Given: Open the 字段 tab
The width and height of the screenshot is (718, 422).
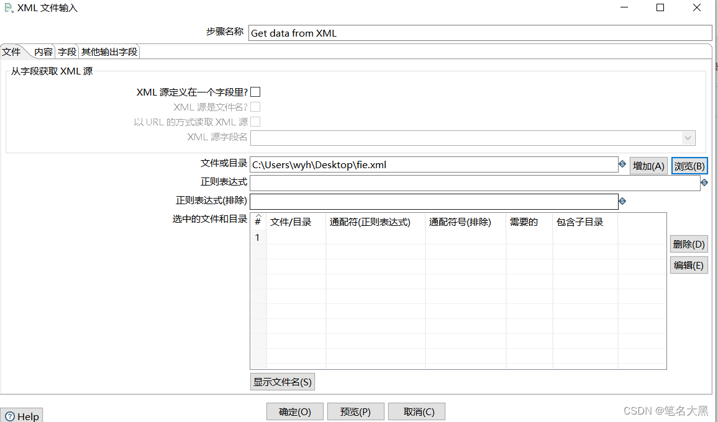Looking at the screenshot, I should pyautogui.click(x=66, y=52).
